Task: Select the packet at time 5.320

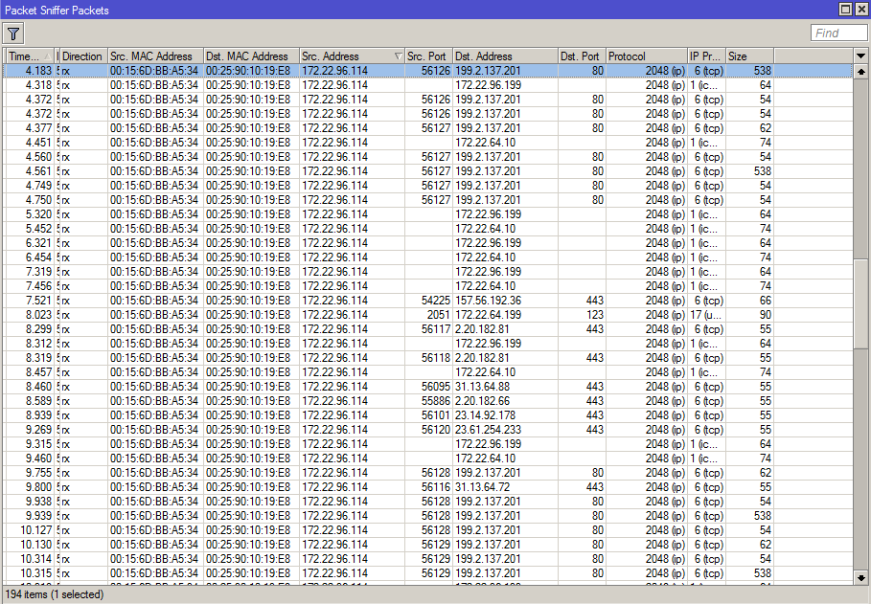Action: (427, 214)
